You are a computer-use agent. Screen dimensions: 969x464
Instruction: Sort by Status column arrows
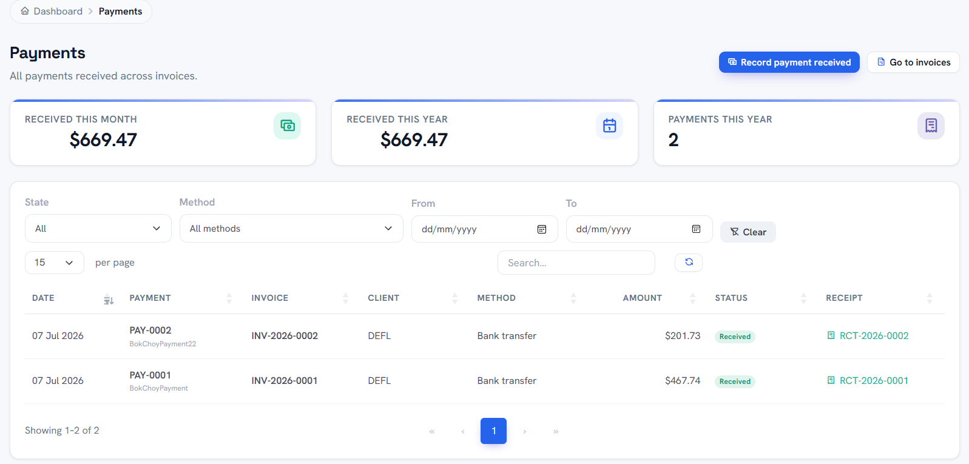[x=804, y=298]
